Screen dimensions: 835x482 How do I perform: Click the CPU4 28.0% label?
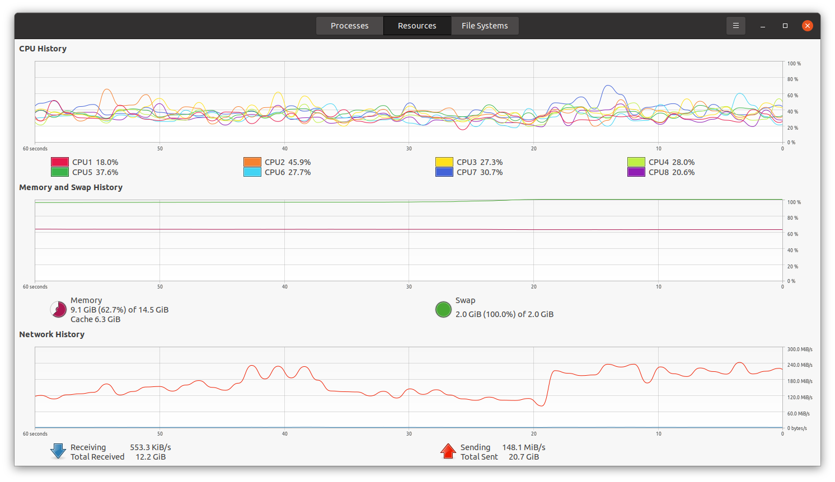click(672, 162)
